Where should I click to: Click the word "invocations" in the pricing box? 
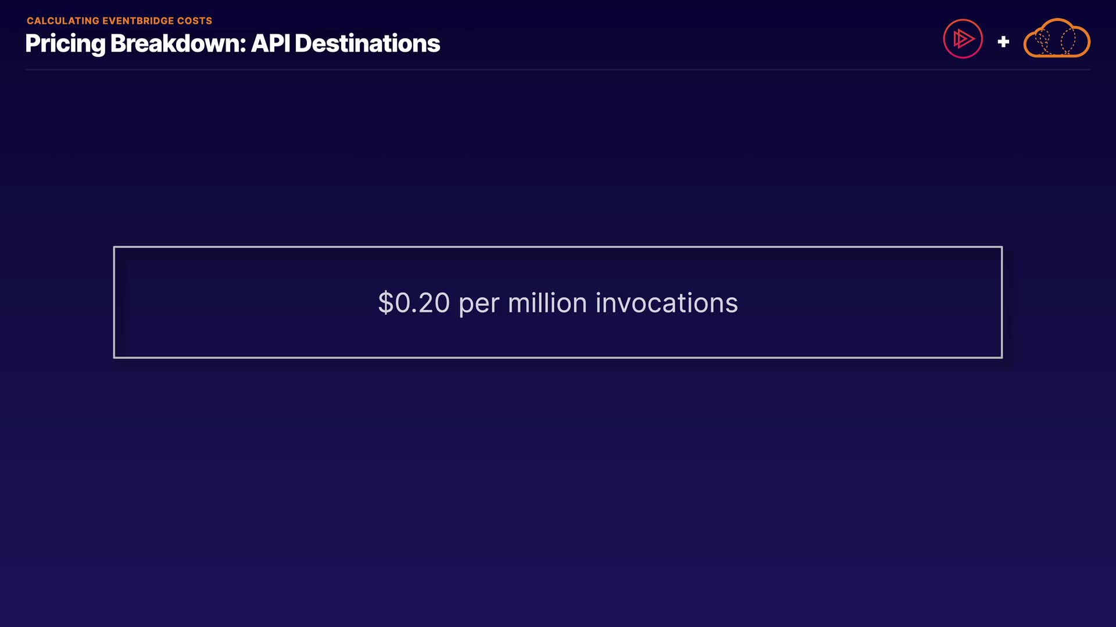pos(666,303)
